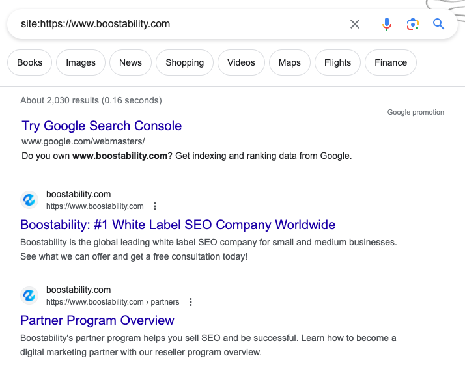This screenshot has width=465, height=371.
Task: Click the Google promotion label
Action: (416, 113)
